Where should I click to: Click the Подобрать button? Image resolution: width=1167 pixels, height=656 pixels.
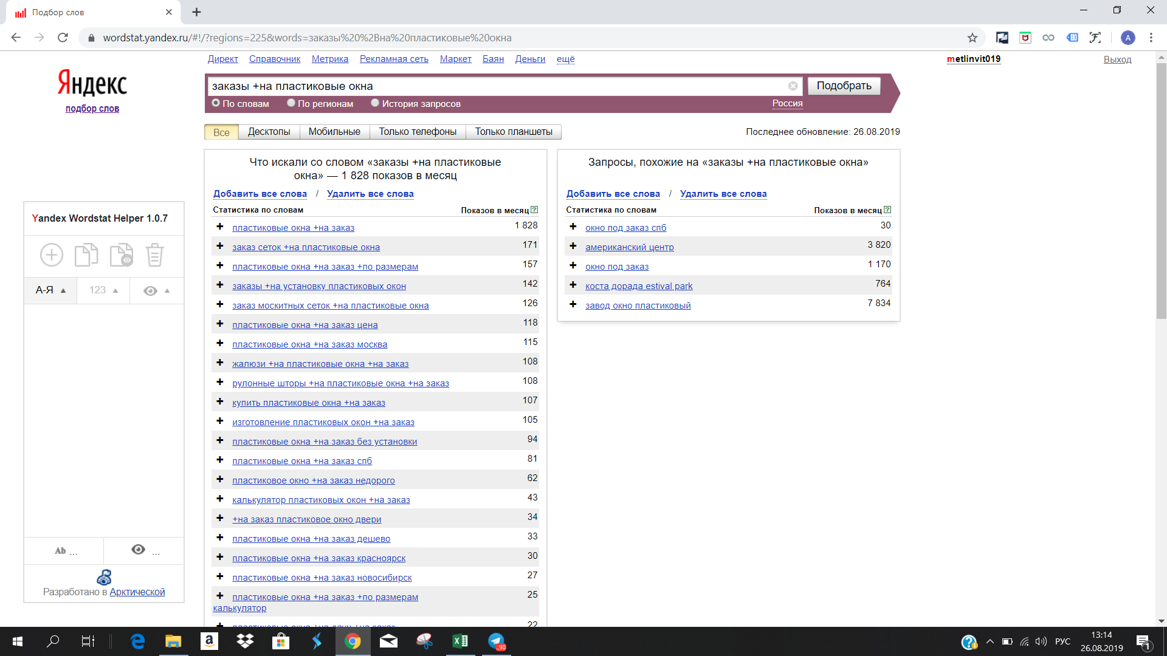coord(844,86)
